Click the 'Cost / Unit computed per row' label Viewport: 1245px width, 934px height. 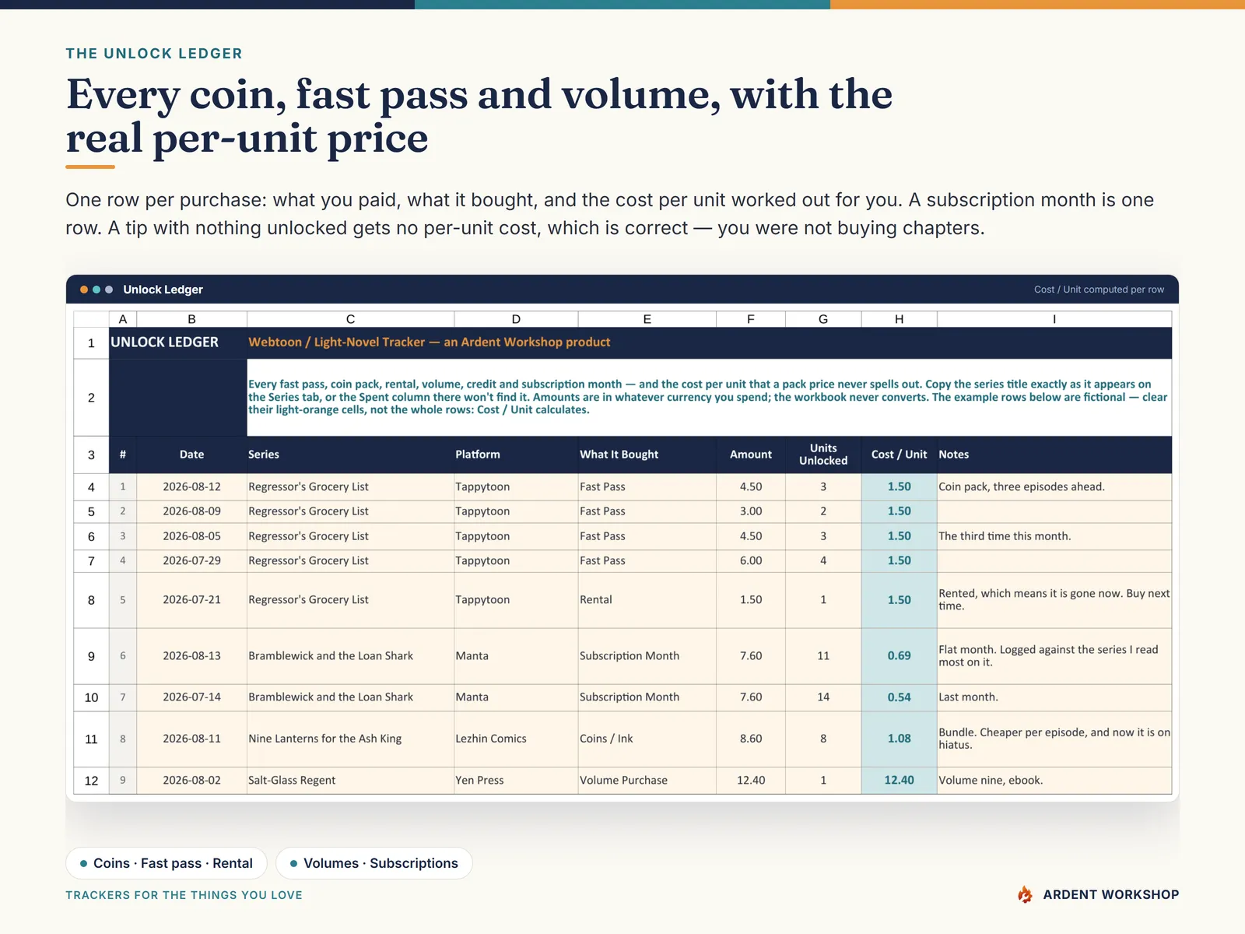1099,290
